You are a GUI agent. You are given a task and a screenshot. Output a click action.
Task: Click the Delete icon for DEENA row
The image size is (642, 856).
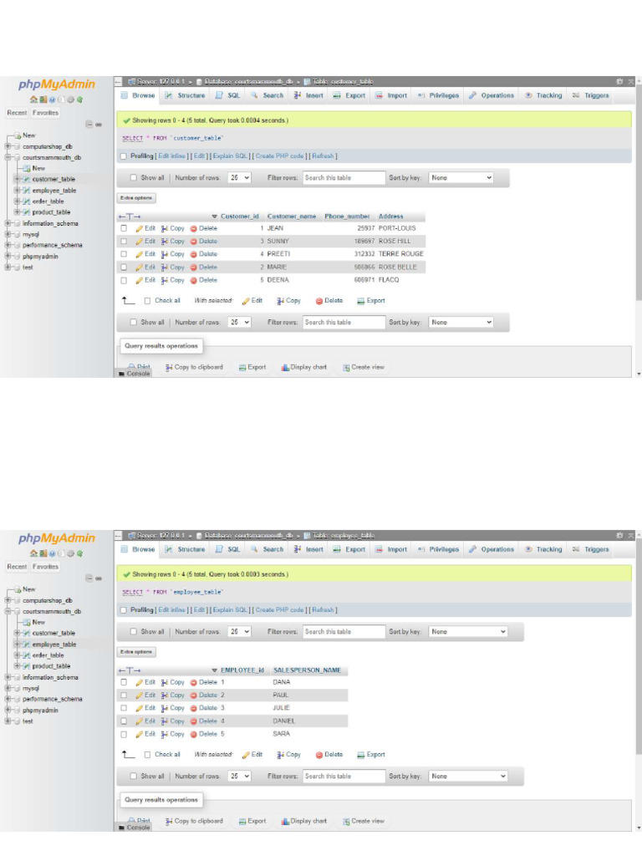tap(193, 281)
